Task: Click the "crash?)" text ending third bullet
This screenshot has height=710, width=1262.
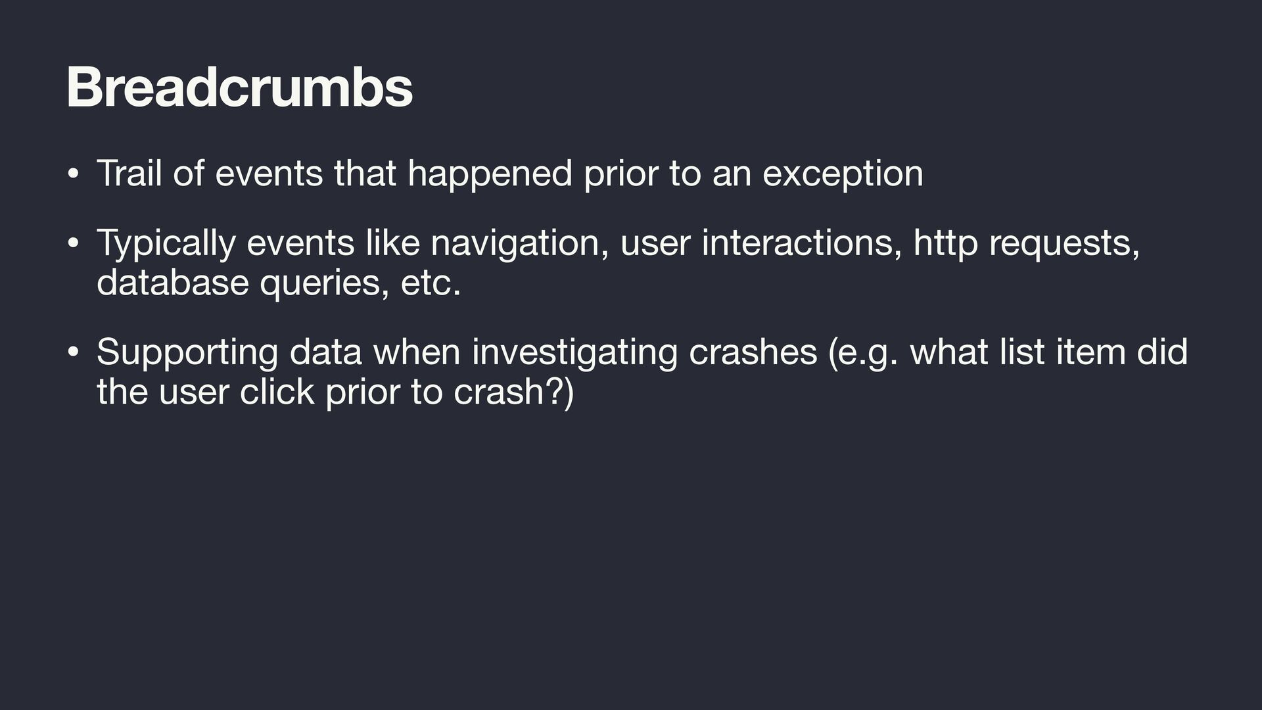Action: click(513, 392)
